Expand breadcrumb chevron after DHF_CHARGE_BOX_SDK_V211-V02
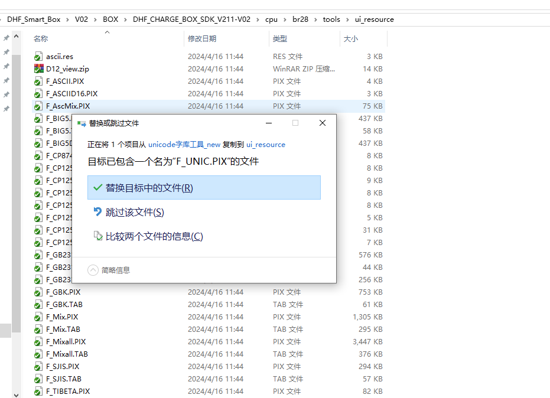 tap(258, 19)
